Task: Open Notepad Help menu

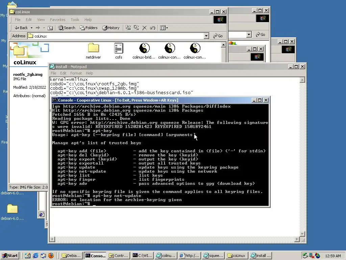Action: 89,73
